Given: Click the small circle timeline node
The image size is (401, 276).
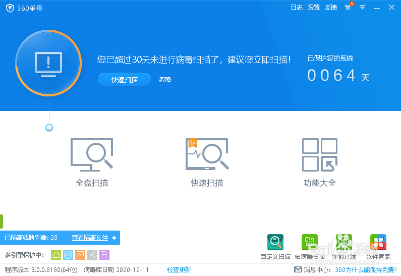Looking at the screenshot, I should pyautogui.click(x=49, y=127).
